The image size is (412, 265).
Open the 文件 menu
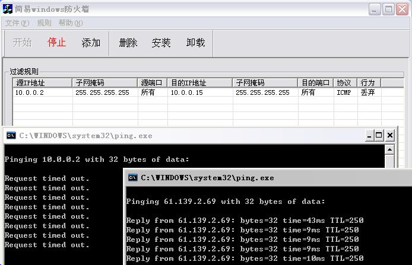click(x=17, y=23)
